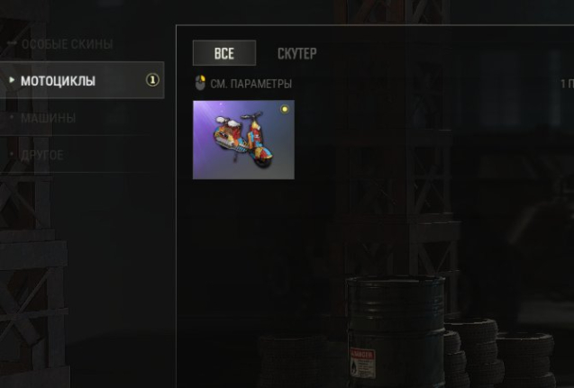Viewport: 574px width, 388px height.
Task: Click the weapon icon beside ОСОБЫЕ СКИНЫ
Action: (x=12, y=43)
